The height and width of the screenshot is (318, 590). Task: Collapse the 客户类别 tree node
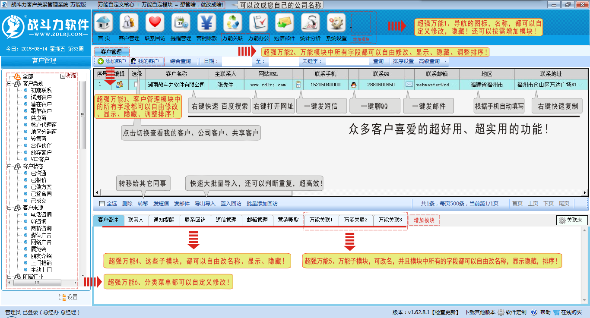9,83
